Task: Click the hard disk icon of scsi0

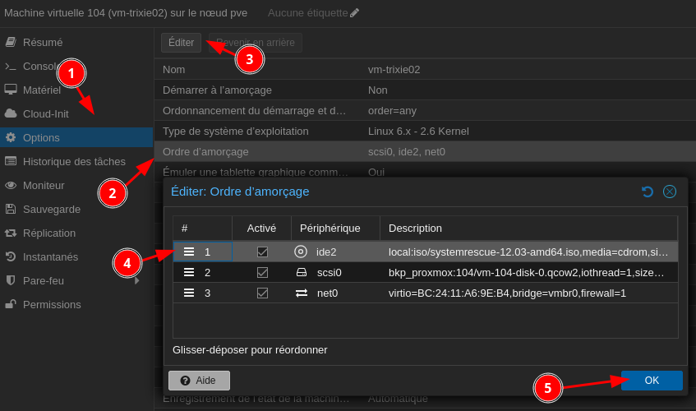Action: (301, 272)
